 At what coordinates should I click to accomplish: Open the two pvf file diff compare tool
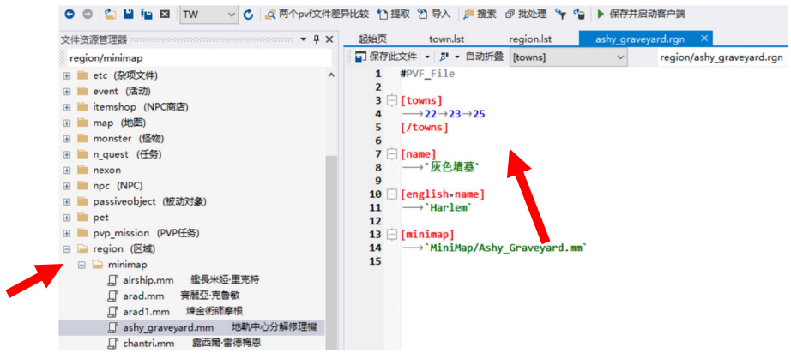pos(317,15)
